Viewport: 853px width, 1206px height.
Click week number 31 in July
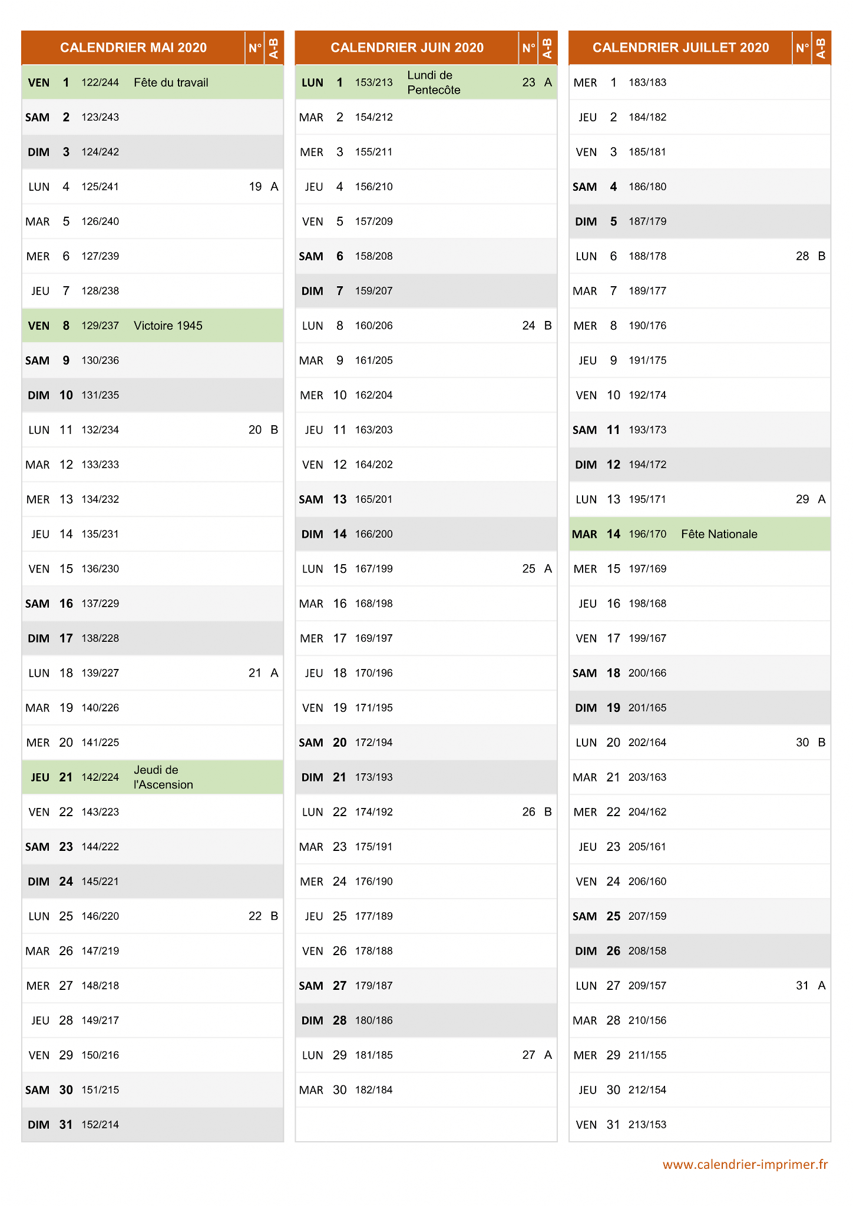coord(802,986)
